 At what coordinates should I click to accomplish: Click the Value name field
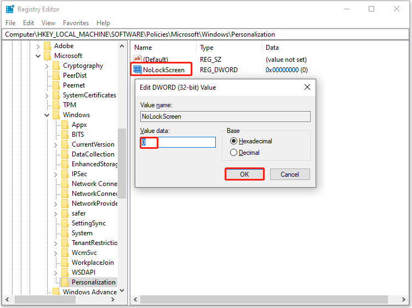(225, 117)
